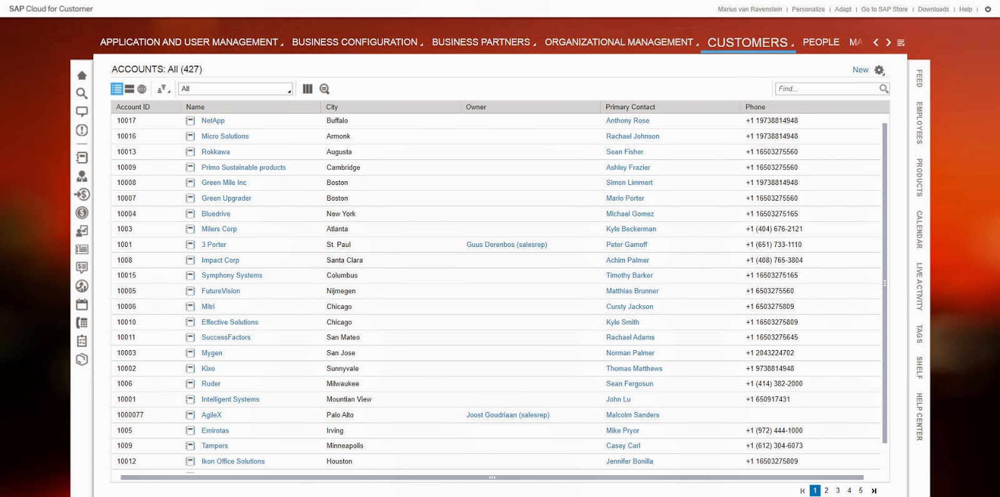The height and width of the screenshot is (497, 1000).
Task: Open the clipboard checklist sidebar icon
Action: 82,341
